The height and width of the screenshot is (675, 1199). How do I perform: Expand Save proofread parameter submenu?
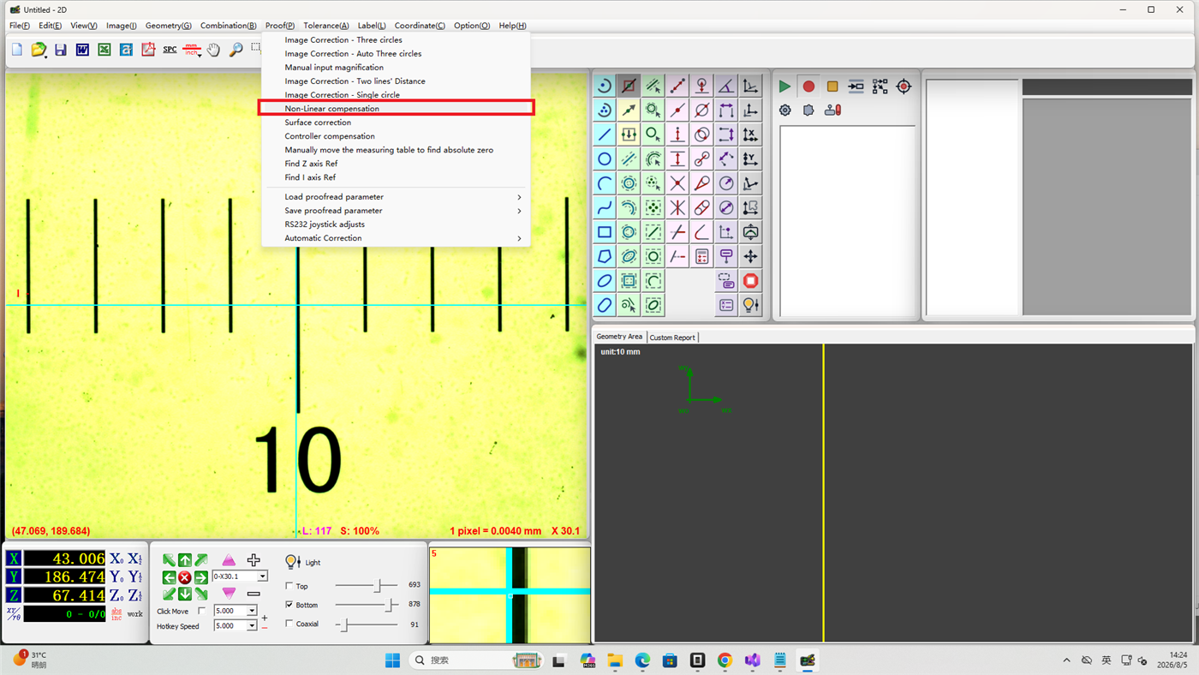pos(396,211)
